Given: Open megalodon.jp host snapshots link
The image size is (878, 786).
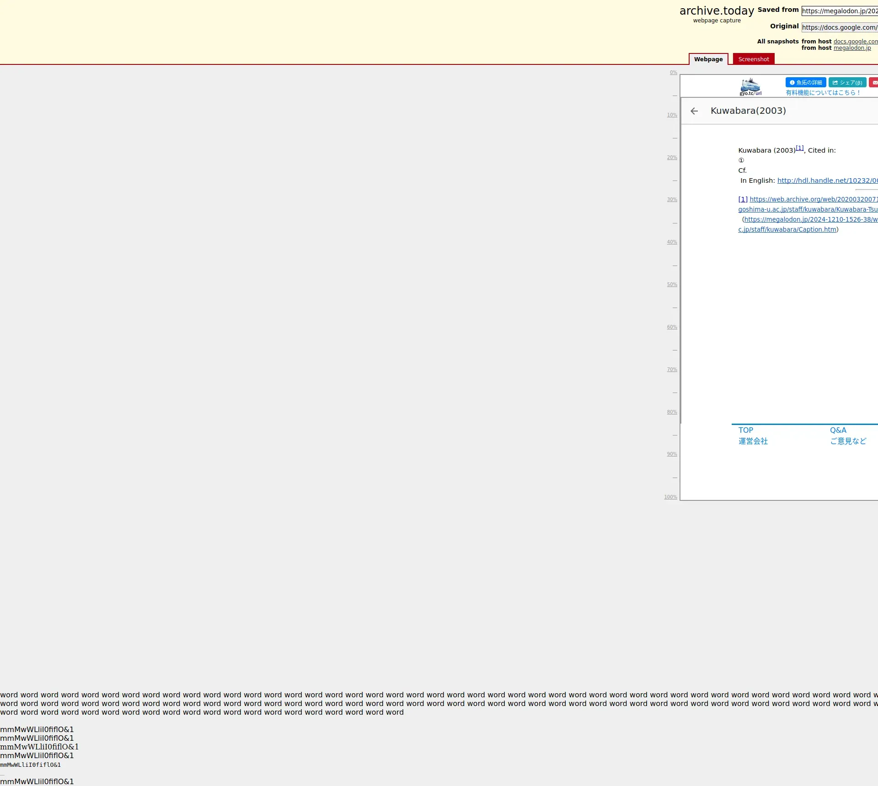Looking at the screenshot, I should click(x=852, y=48).
